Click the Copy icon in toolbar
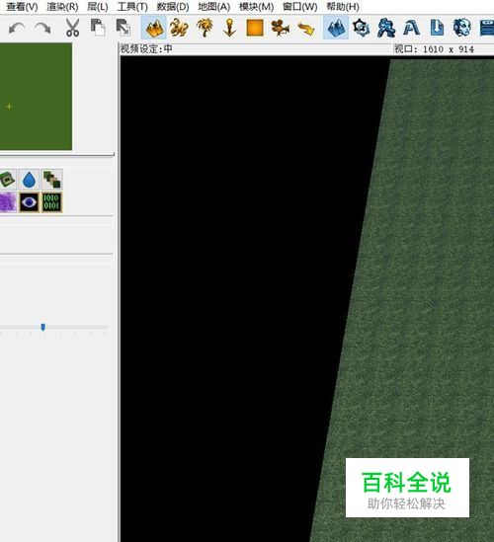This screenshot has width=494, height=542. click(x=98, y=28)
